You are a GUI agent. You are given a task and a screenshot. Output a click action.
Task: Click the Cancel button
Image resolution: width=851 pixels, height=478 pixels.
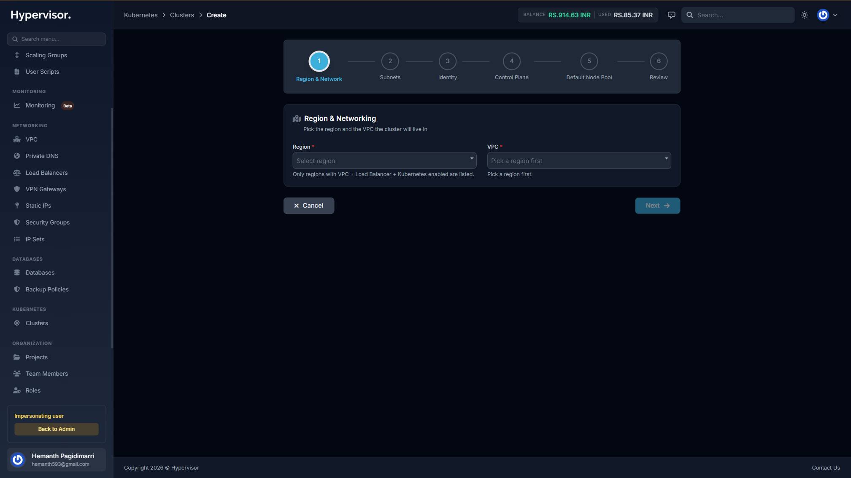[x=308, y=206]
